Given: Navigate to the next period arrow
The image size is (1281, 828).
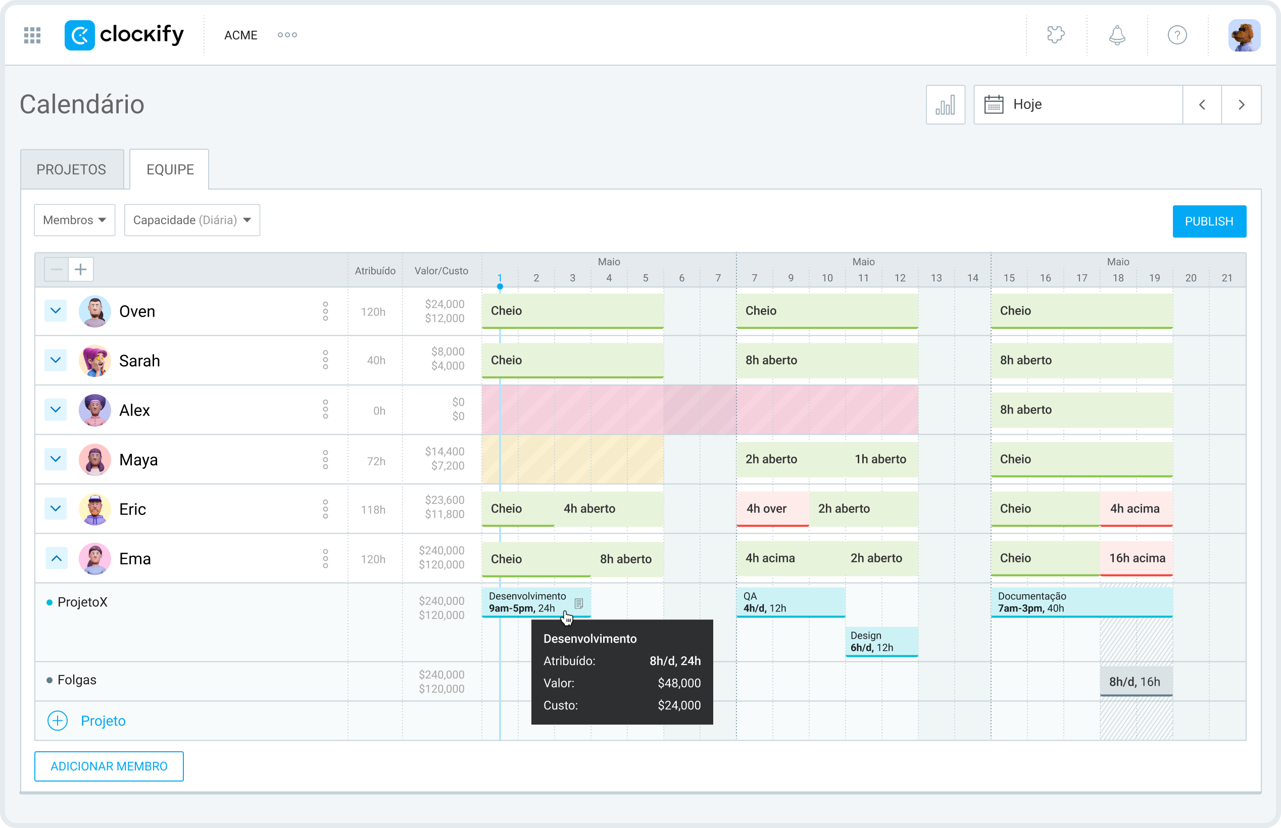Looking at the screenshot, I should (x=1241, y=105).
